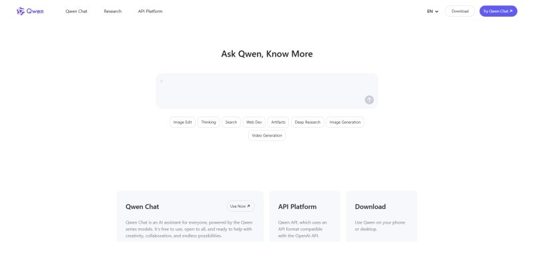Open the Research navigation item

[x=113, y=11]
